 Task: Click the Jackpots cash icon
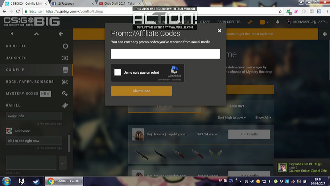[65, 58]
